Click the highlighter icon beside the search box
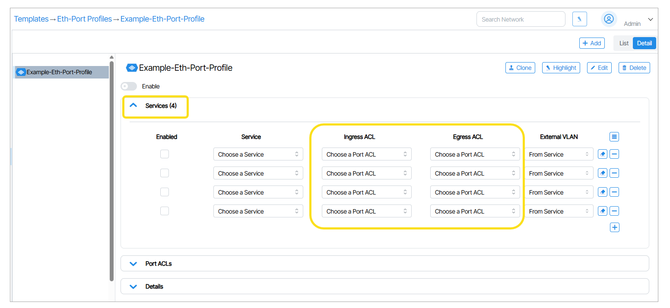 point(579,19)
